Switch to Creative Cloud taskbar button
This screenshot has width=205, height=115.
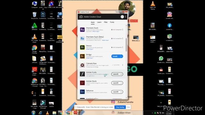[76, 113]
